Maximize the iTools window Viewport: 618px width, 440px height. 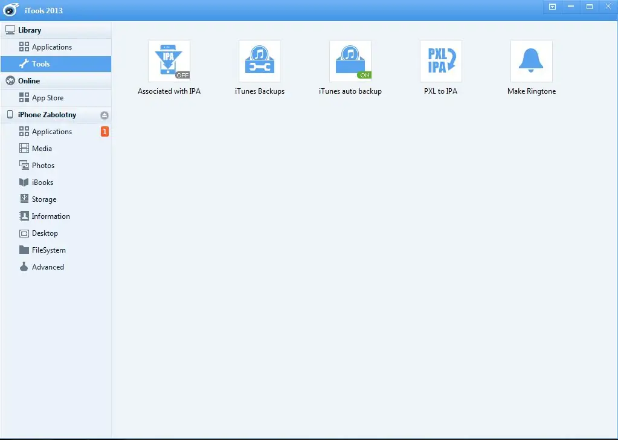(x=590, y=7)
